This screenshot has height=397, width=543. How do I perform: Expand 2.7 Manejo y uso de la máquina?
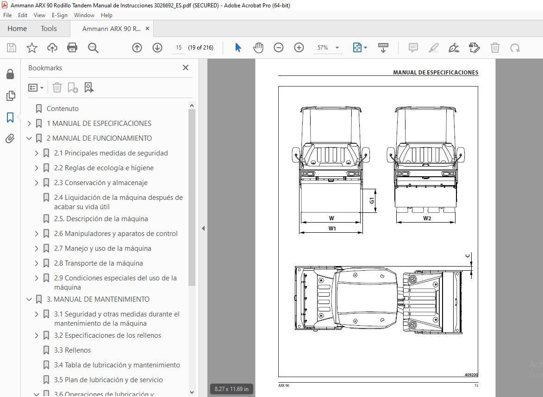pyautogui.click(x=37, y=248)
